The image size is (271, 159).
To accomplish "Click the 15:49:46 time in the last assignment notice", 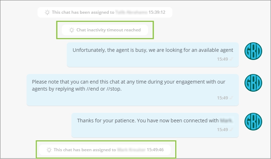I will tap(156, 150).
